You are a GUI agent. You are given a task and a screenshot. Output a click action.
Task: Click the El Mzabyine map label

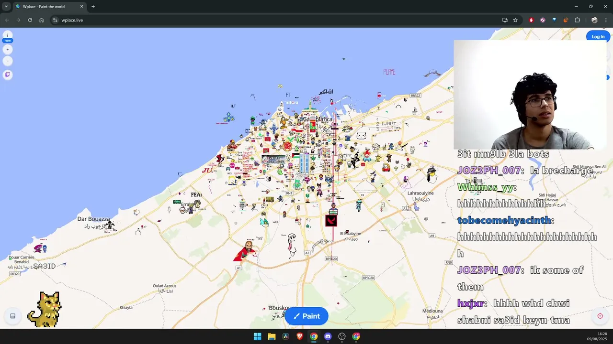click(x=351, y=234)
